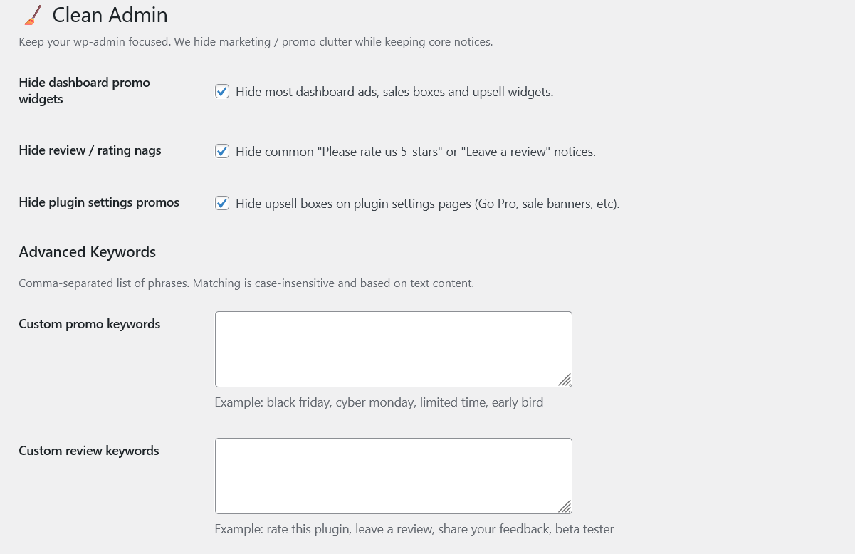855x554 pixels.
Task: Click the rate this plugin example text
Action: point(414,528)
